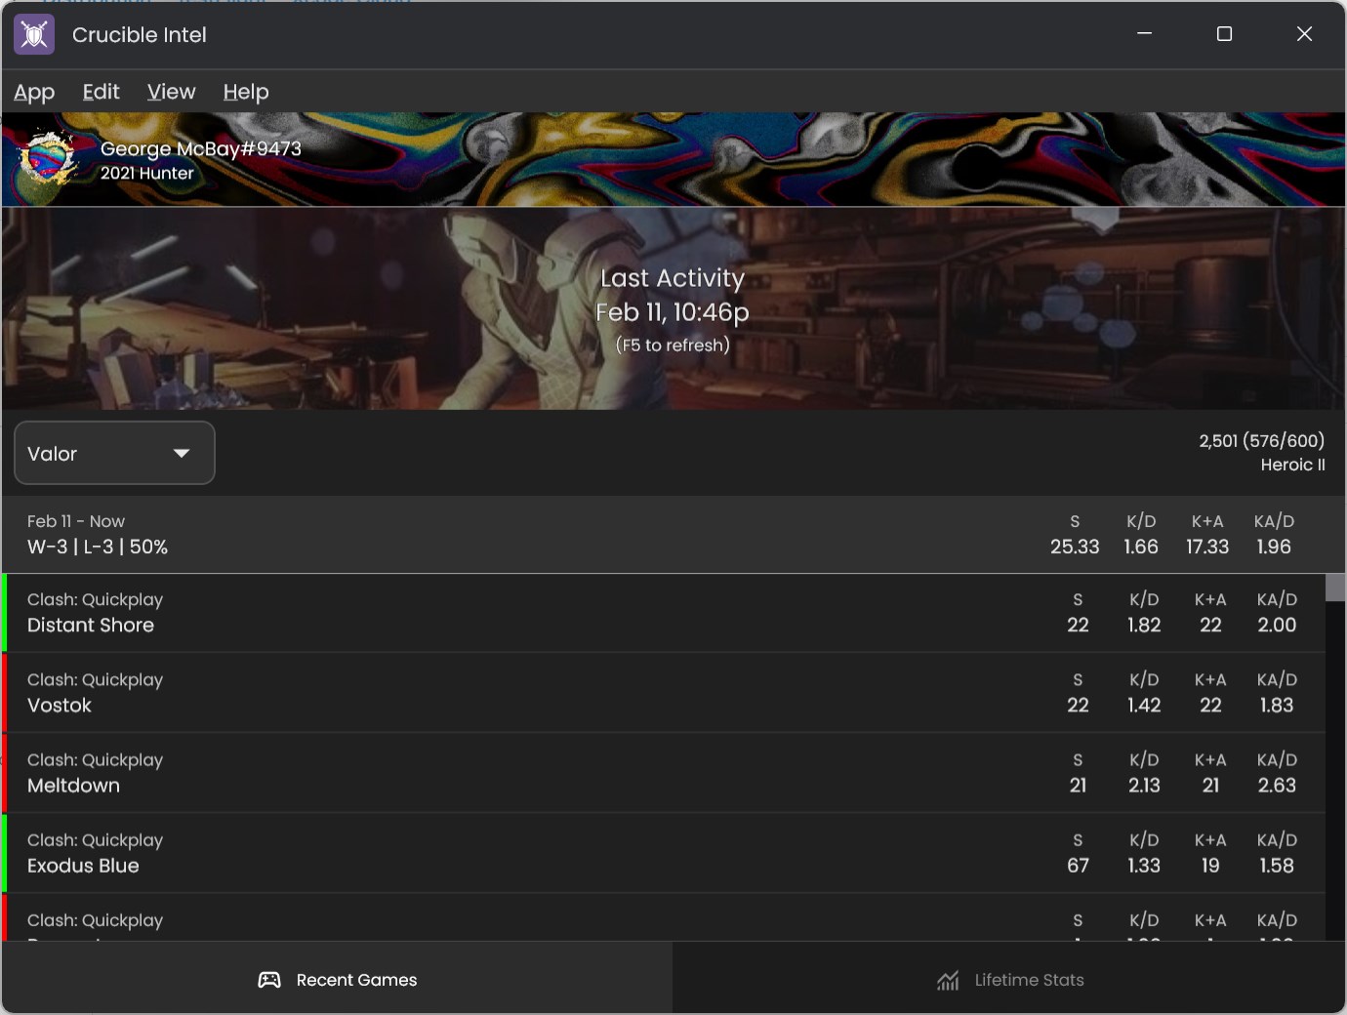This screenshot has height=1015, width=1347.
Task: Open the Meltdown match row
Action: tap(664, 773)
